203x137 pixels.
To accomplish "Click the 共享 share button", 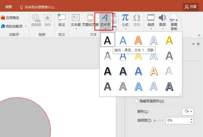I will [x=191, y=7].
